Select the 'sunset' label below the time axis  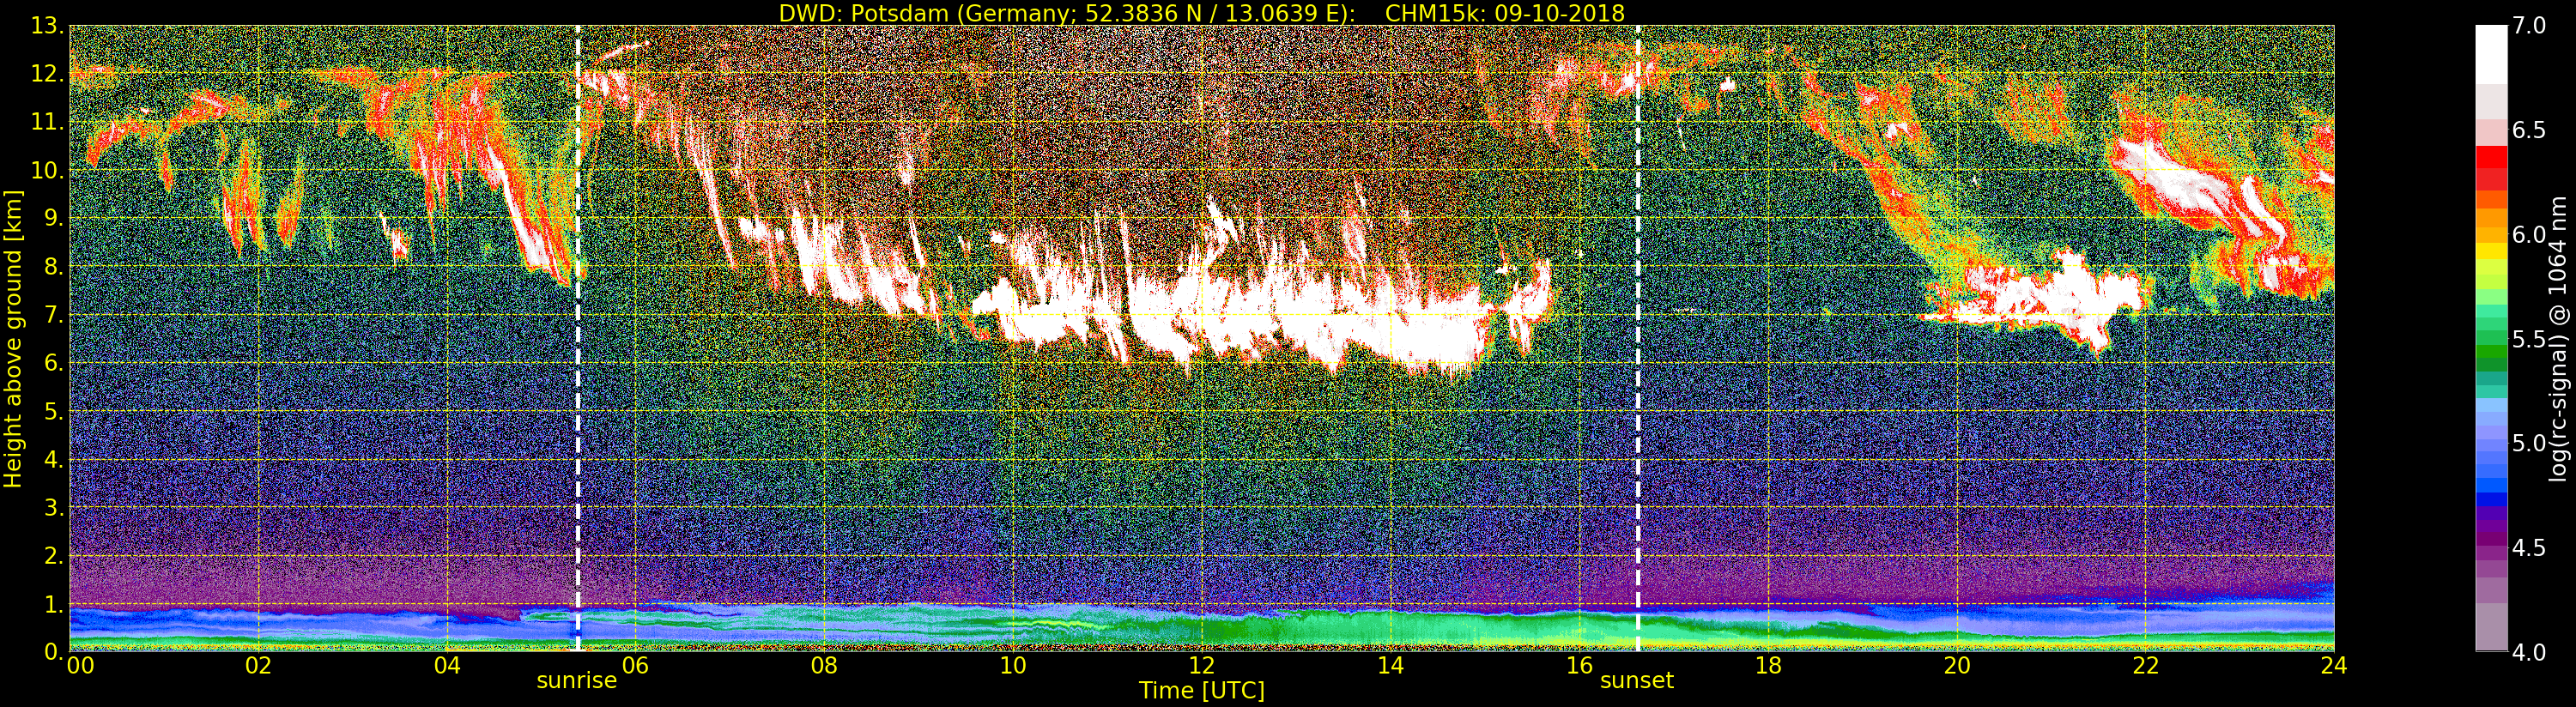tap(1637, 681)
